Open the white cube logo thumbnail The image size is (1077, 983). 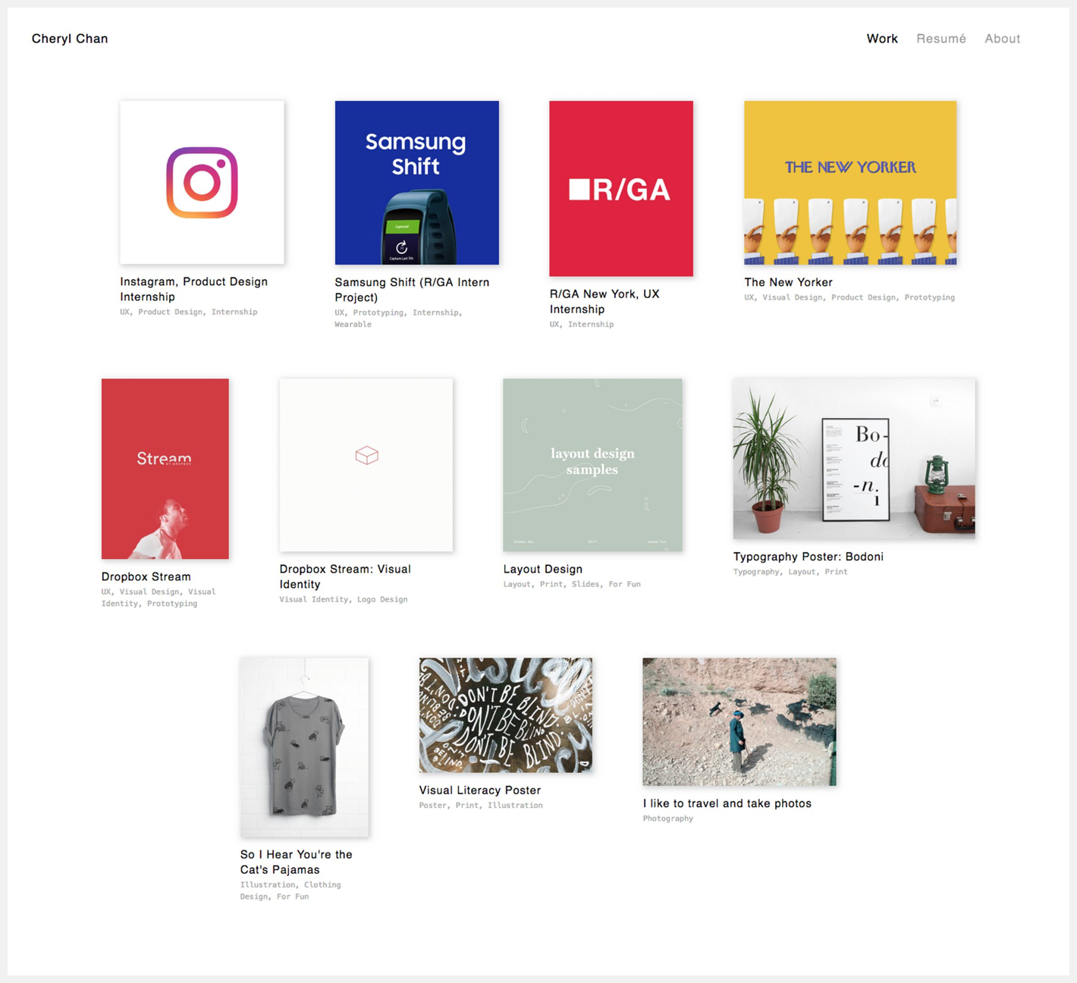[x=366, y=465]
